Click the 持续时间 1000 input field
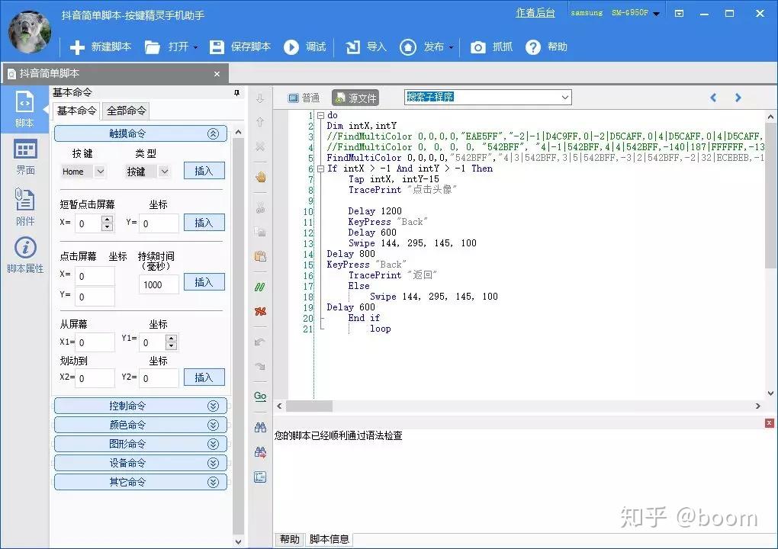The image size is (778, 549). coord(159,284)
